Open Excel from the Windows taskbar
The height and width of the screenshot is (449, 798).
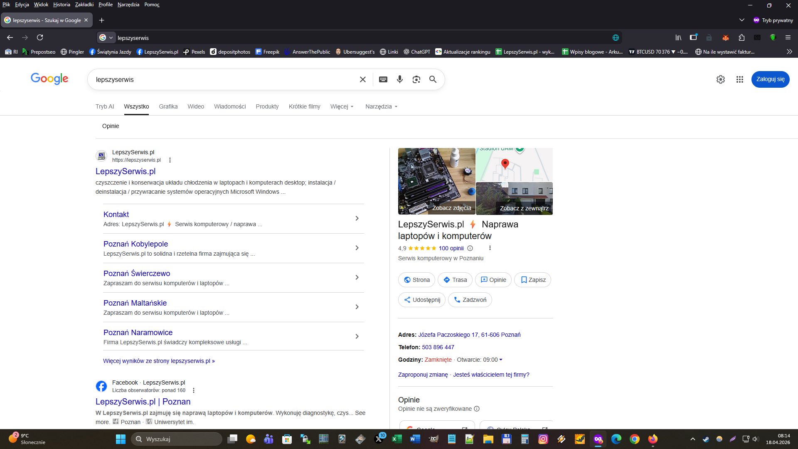point(397,439)
